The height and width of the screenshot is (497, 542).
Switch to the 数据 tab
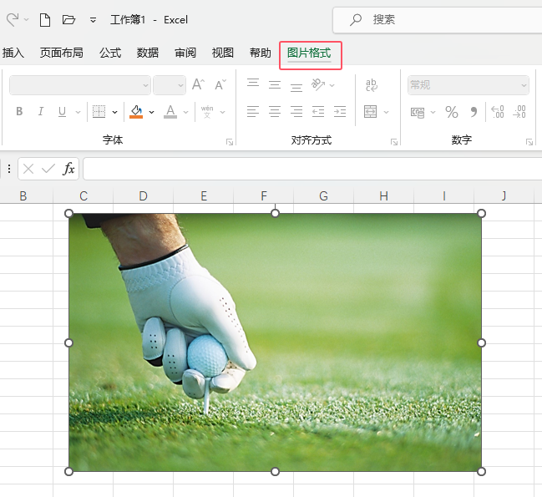point(148,53)
